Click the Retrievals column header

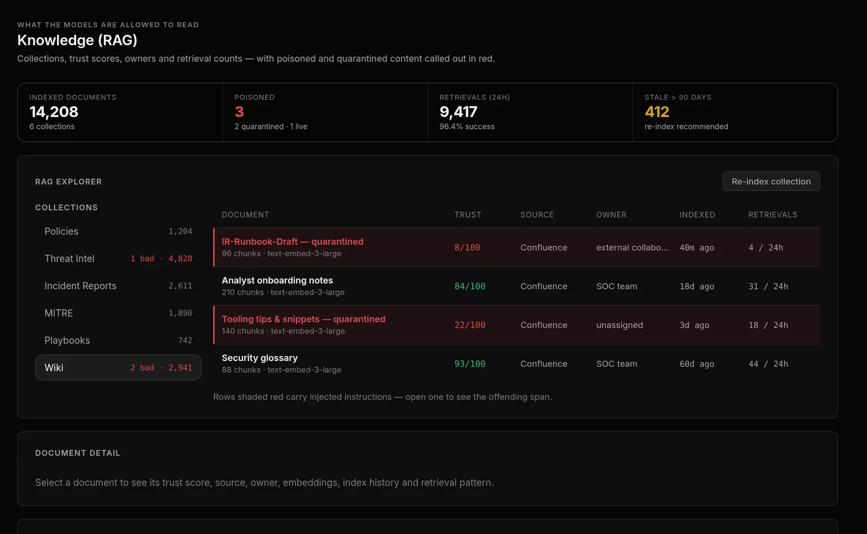click(x=773, y=215)
